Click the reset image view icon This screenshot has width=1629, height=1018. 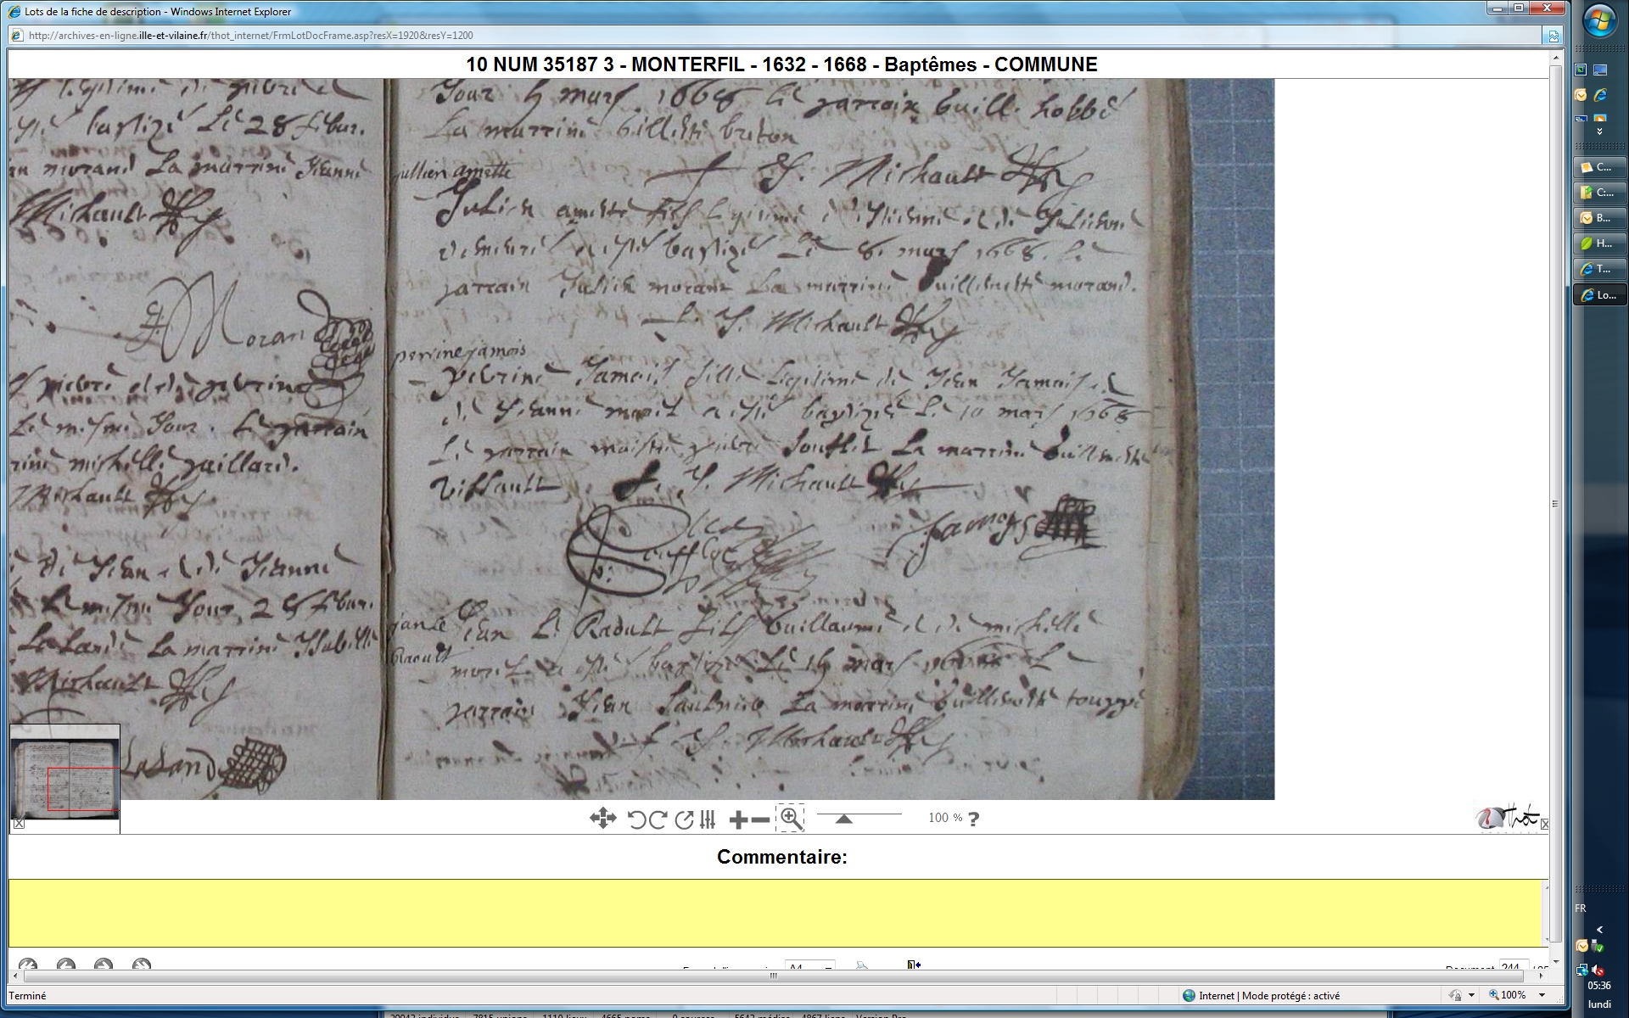click(x=684, y=819)
